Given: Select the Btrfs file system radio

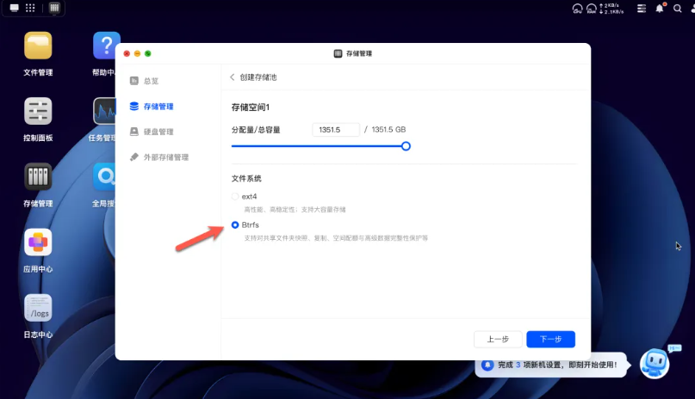Looking at the screenshot, I should click(x=235, y=225).
